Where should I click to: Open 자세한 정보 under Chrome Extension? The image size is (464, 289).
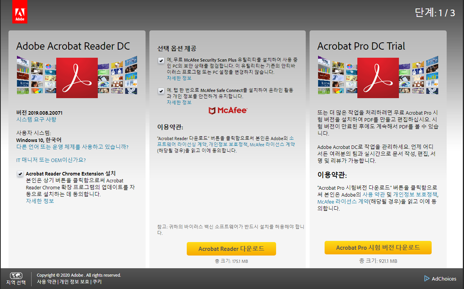click(x=40, y=201)
